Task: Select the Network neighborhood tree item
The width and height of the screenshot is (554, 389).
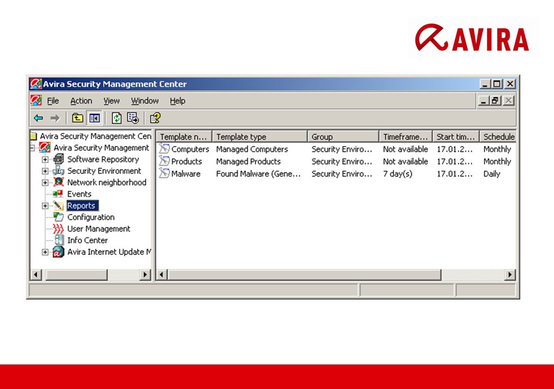Action: 107,182
